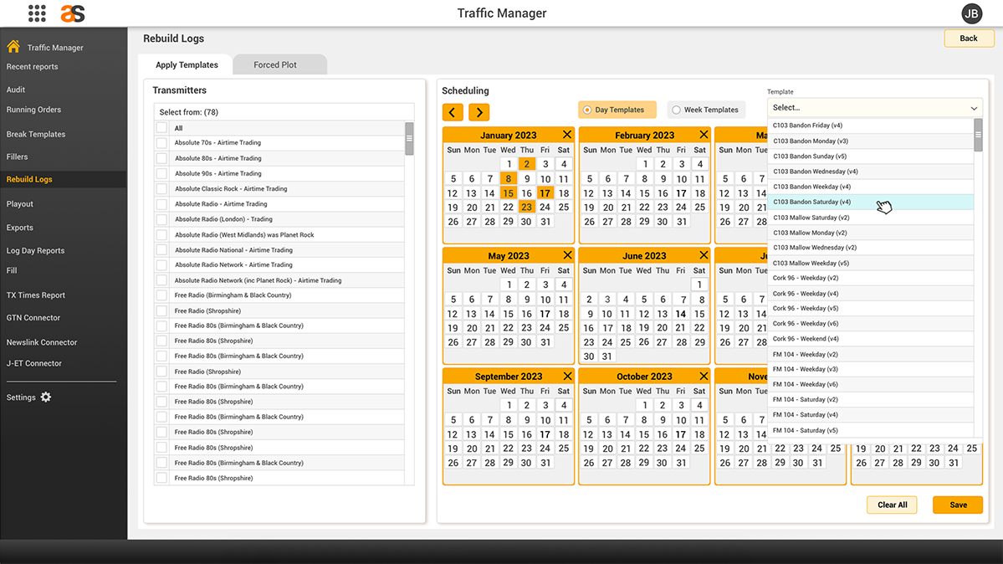Tick the All transmitters checkbox
1003x564 pixels.
(x=161, y=128)
